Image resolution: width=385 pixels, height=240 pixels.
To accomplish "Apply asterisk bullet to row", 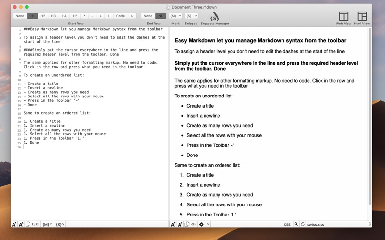I will point(85,16).
